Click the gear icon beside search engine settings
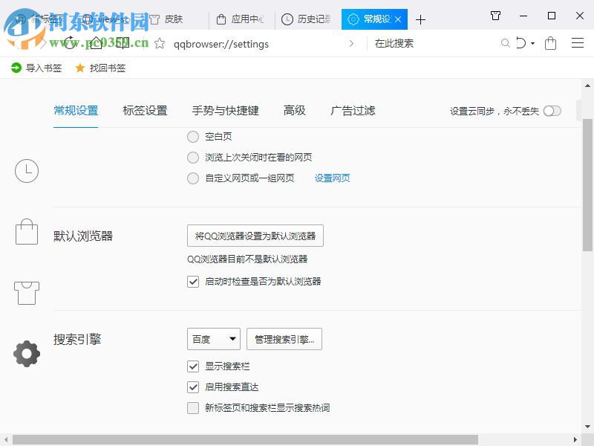594x446 pixels. pyautogui.click(x=27, y=353)
